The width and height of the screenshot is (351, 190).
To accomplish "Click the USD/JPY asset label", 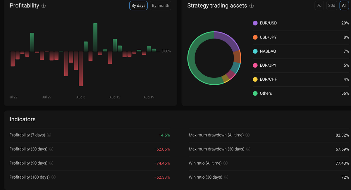I will coord(268,37).
